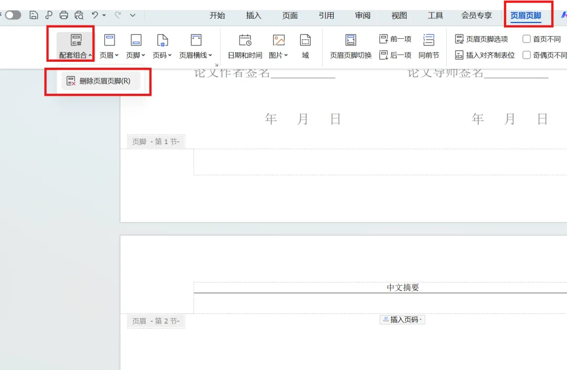Open the 审阅 tab
This screenshot has width=567, height=370.
363,15
